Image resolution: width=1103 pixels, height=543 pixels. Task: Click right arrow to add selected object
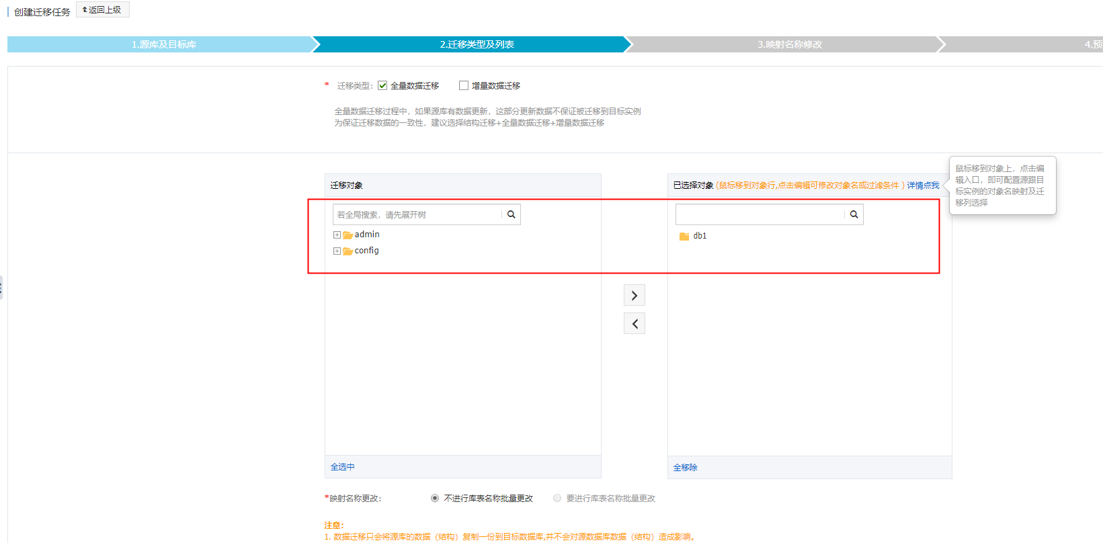[634, 296]
